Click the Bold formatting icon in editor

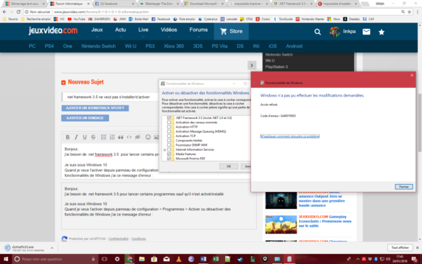pos(68,137)
